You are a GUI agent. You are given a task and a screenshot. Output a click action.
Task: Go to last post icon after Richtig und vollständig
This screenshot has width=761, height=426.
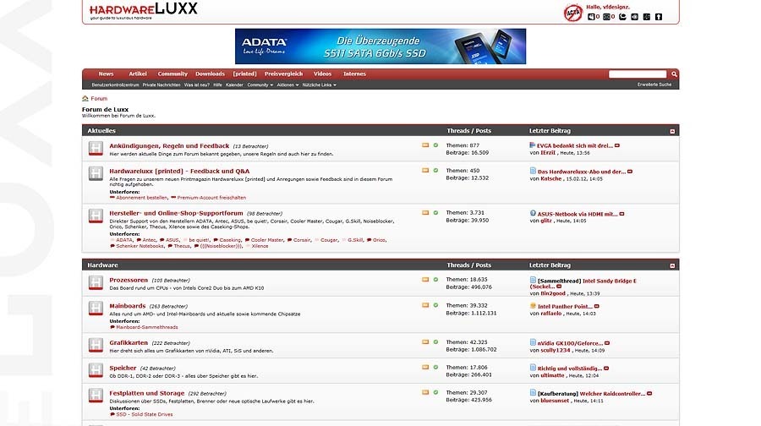click(606, 369)
